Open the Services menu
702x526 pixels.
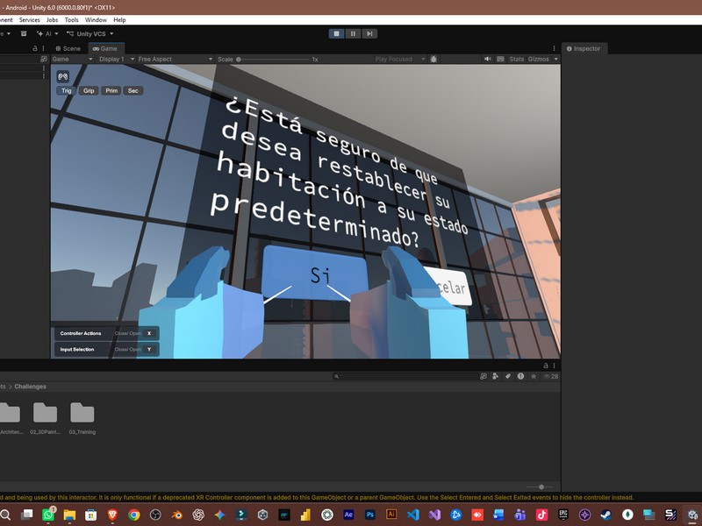(x=30, y=19)
